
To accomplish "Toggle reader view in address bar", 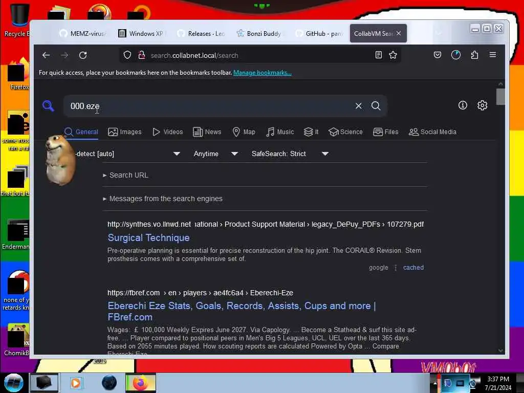I will coord(378,55).
